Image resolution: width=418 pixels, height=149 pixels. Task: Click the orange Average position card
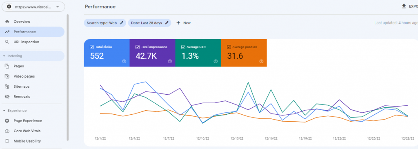[x=244, y=53]
